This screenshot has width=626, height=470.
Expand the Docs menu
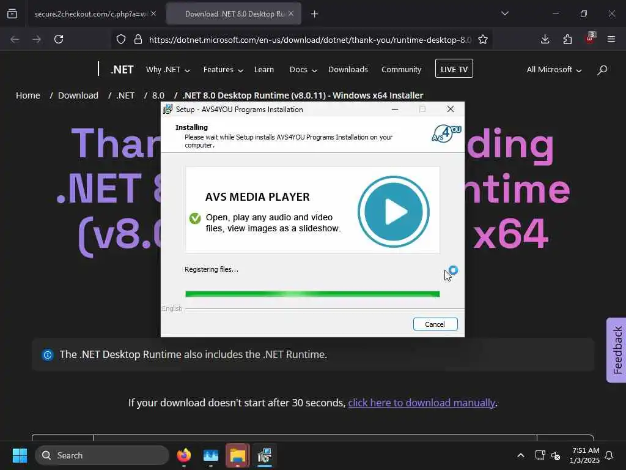coord(303,70)
